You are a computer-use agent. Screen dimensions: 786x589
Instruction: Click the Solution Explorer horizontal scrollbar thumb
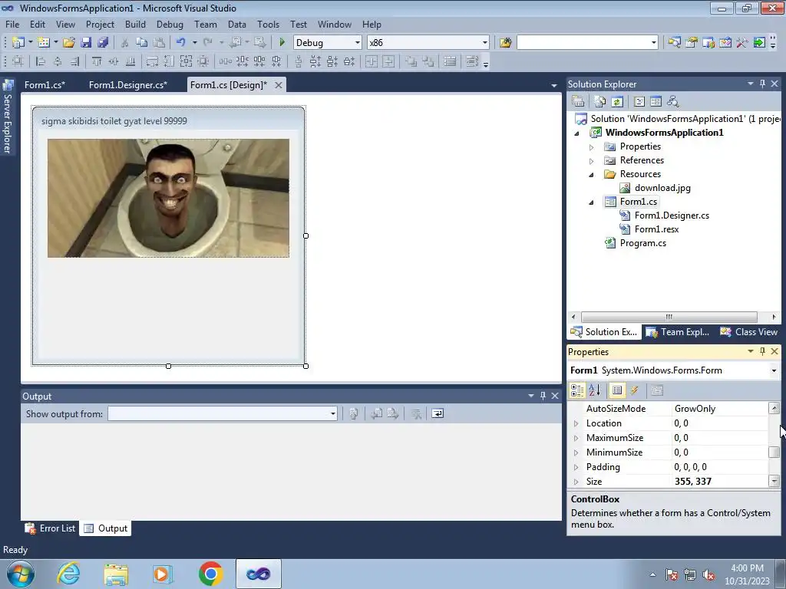(x=669, y=317)
